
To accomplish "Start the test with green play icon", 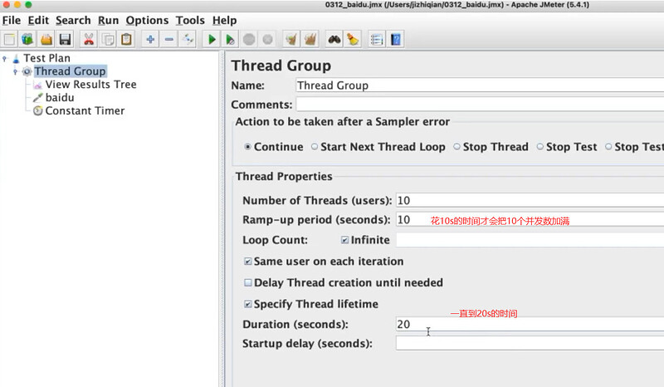I will 212,39.
